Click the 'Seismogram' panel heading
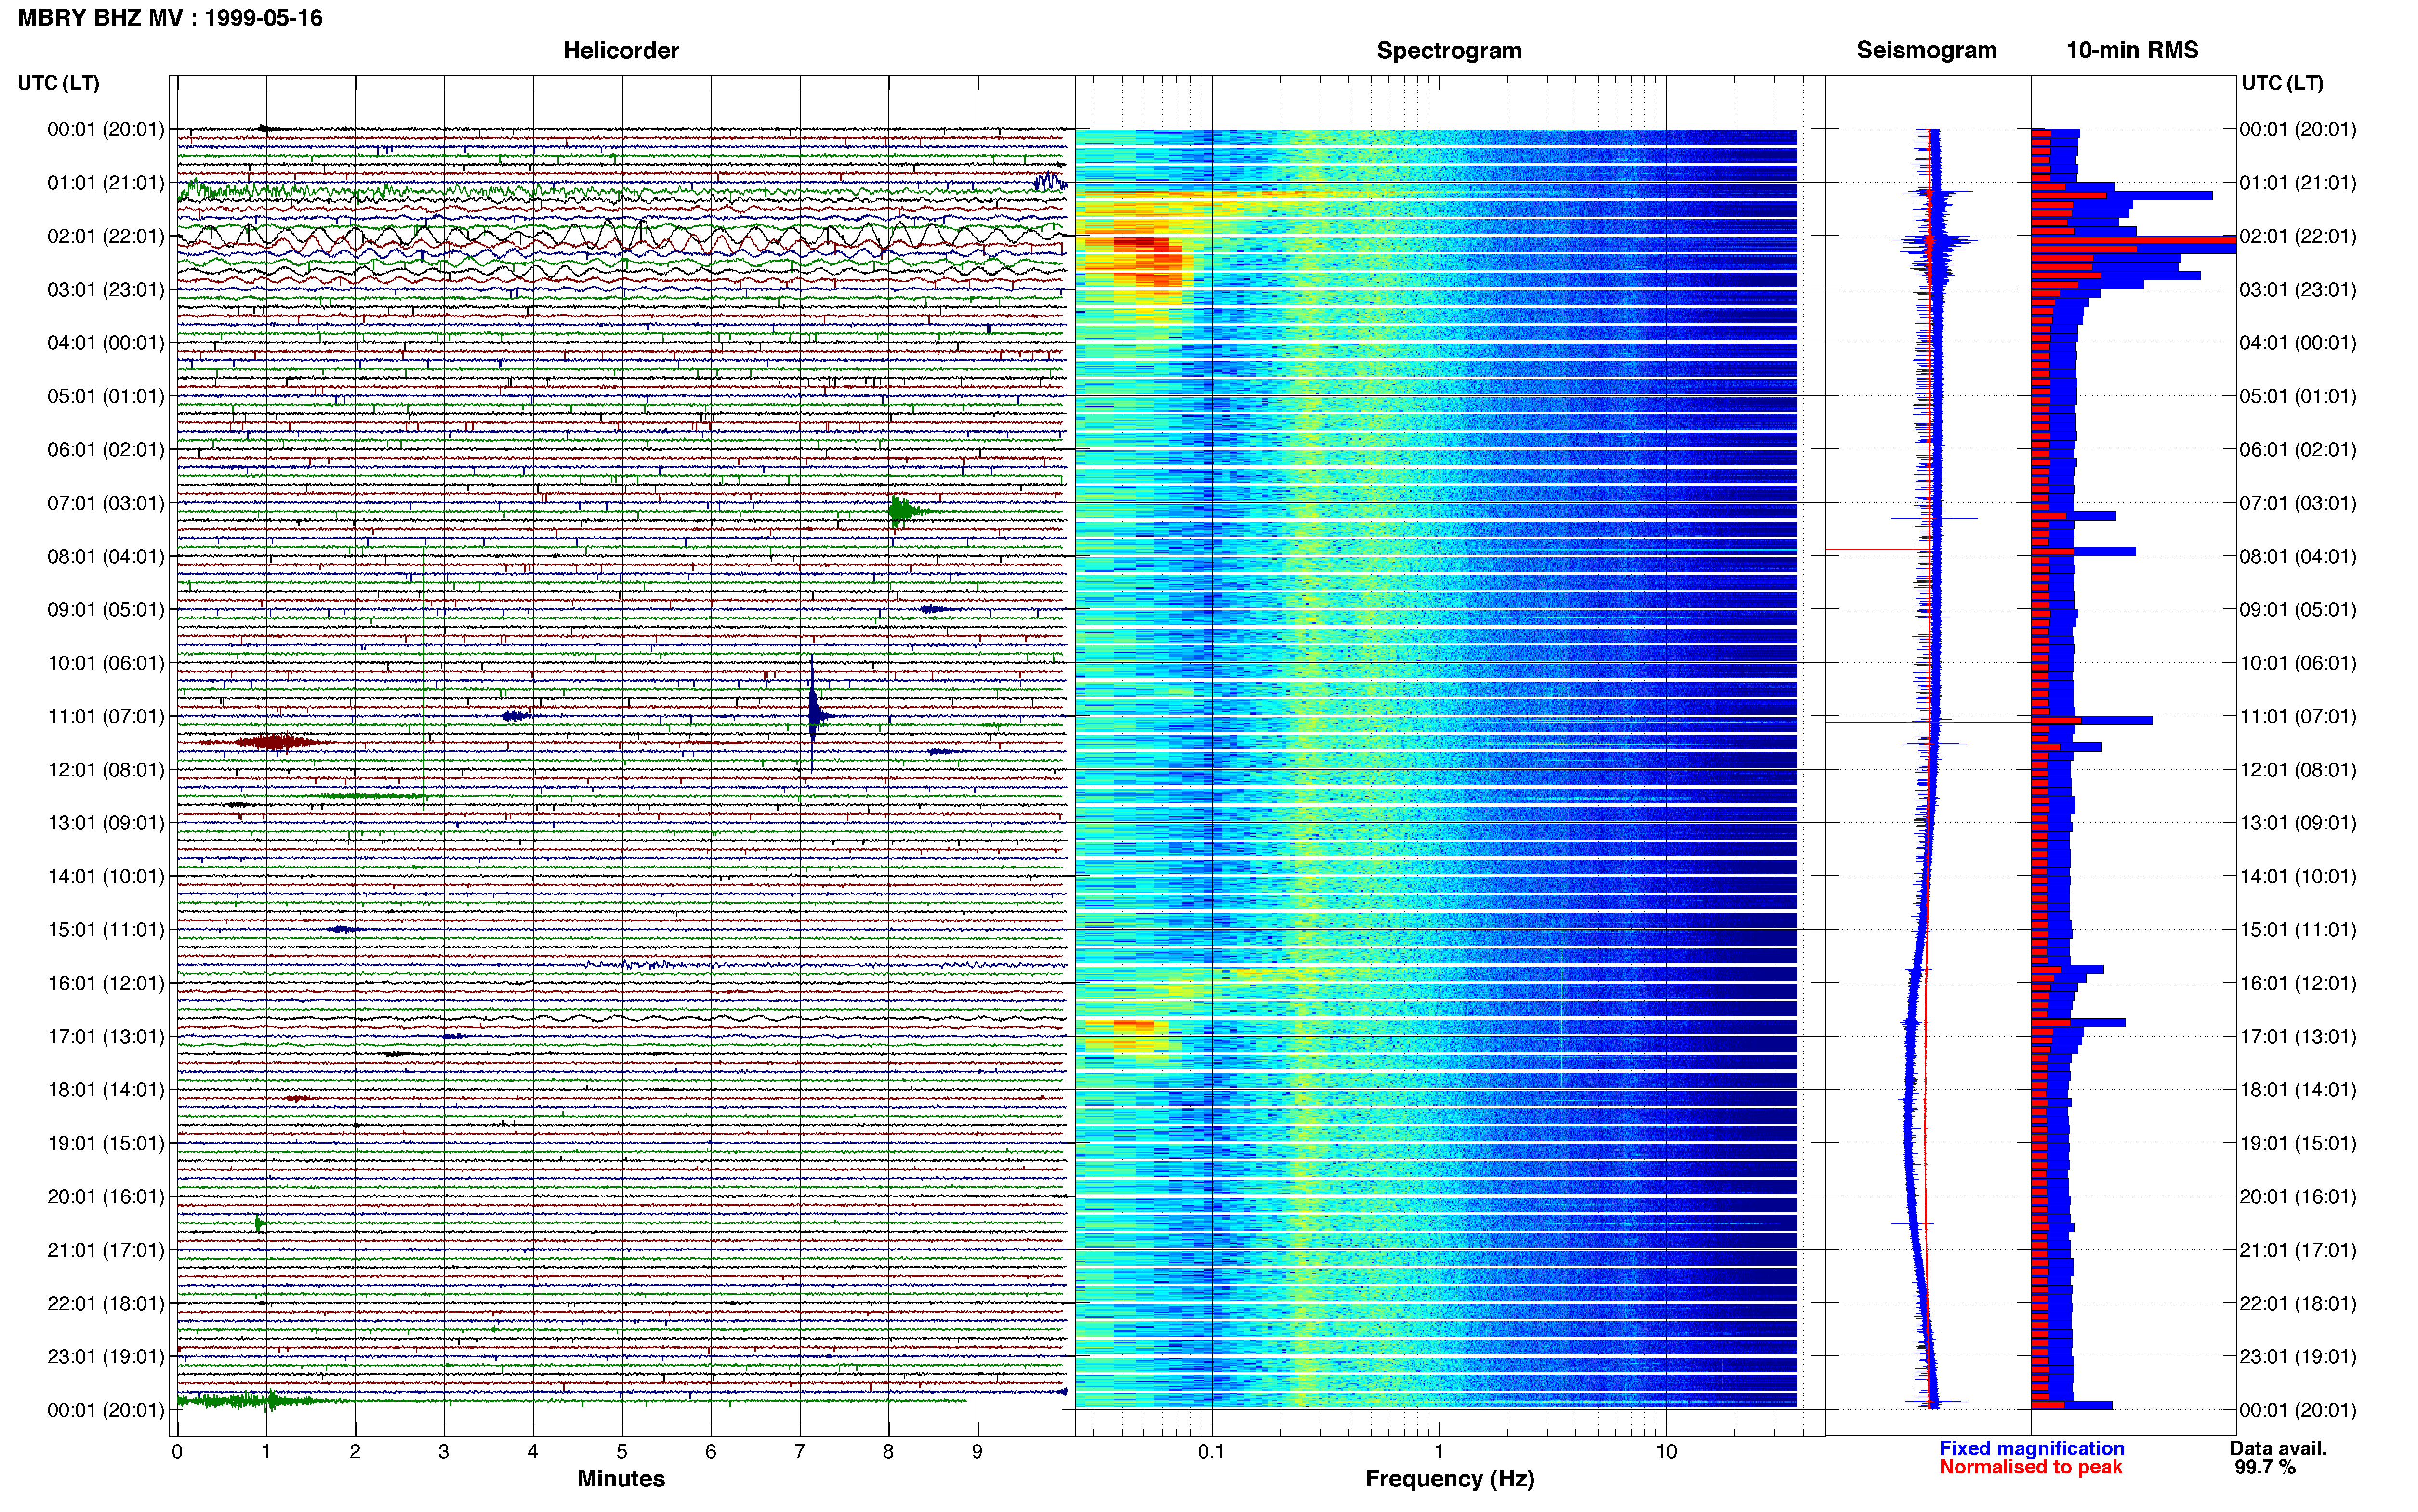The width and height of the screenshot is (2418, 1512). click(x=1926, y=50)
